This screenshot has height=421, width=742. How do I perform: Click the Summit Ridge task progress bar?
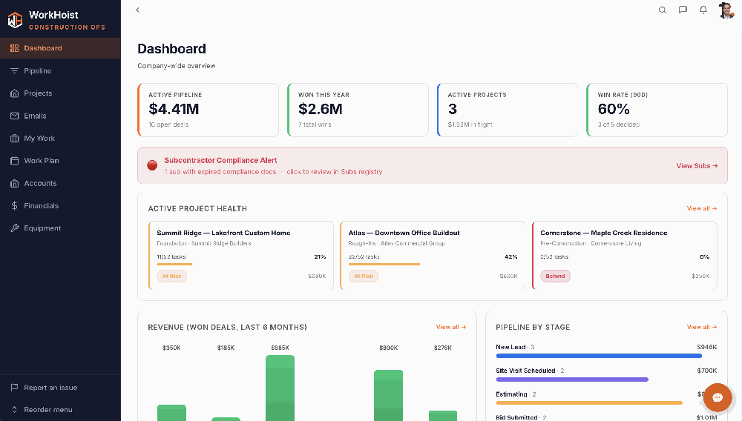(241, 264)
